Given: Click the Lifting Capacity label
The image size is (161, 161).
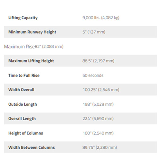Looking at the screenshot, I should [23, 18].
